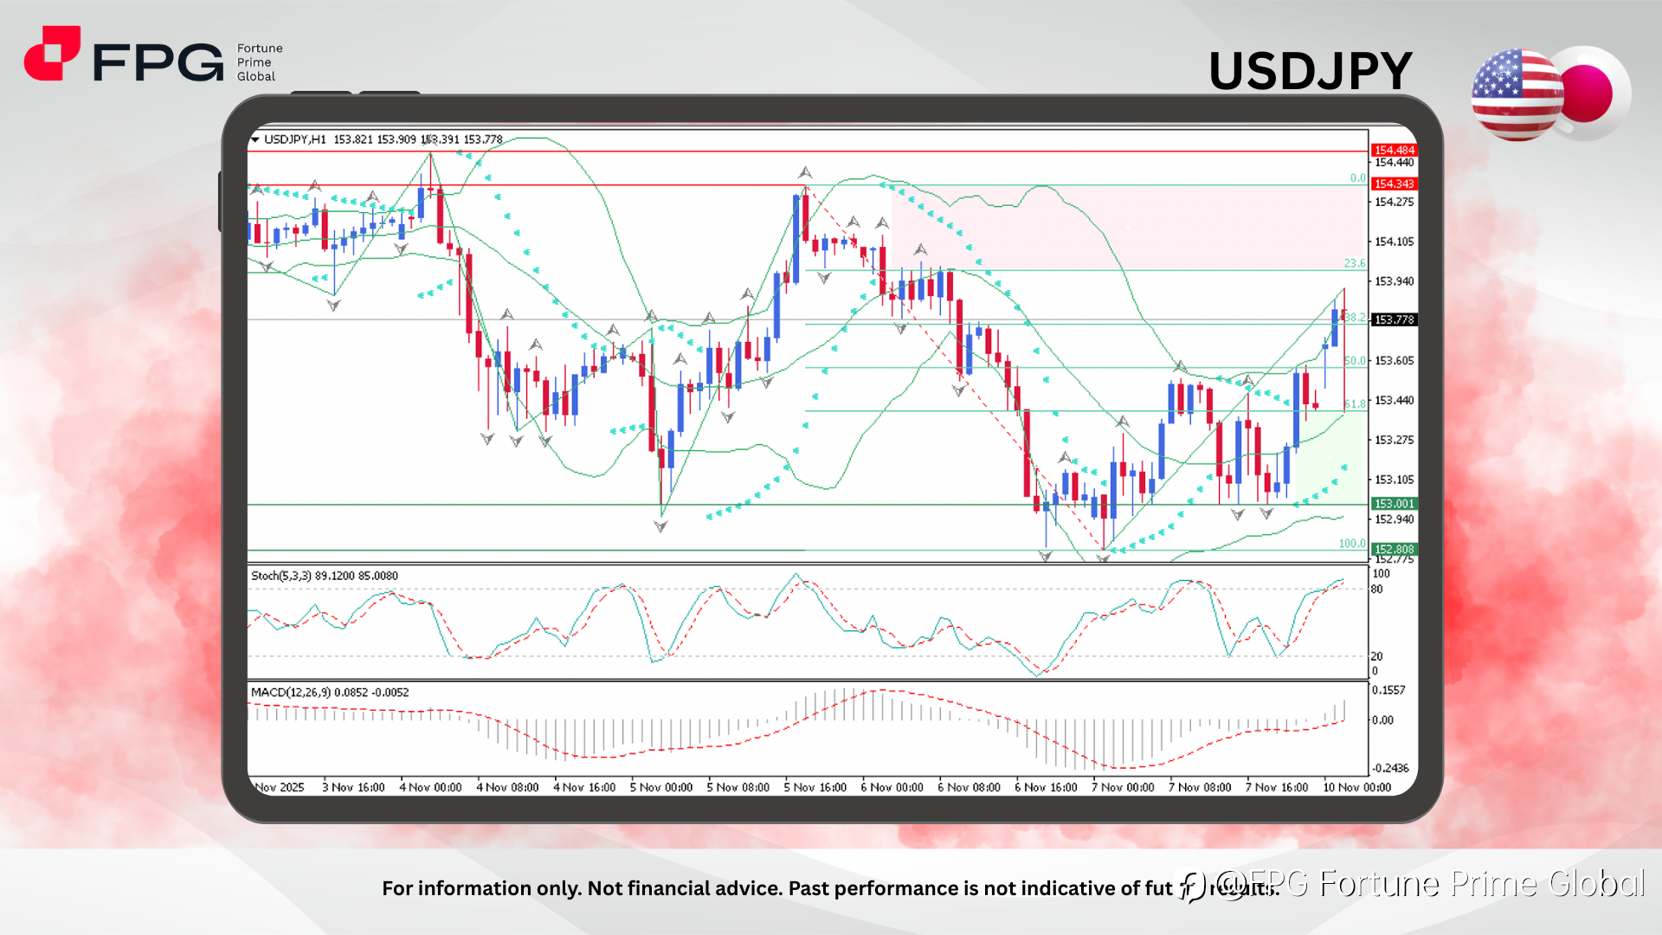Click the 4 Nov 00:00 time label
The width and height of the screenshot is (1662, 935).
(430, 788)
